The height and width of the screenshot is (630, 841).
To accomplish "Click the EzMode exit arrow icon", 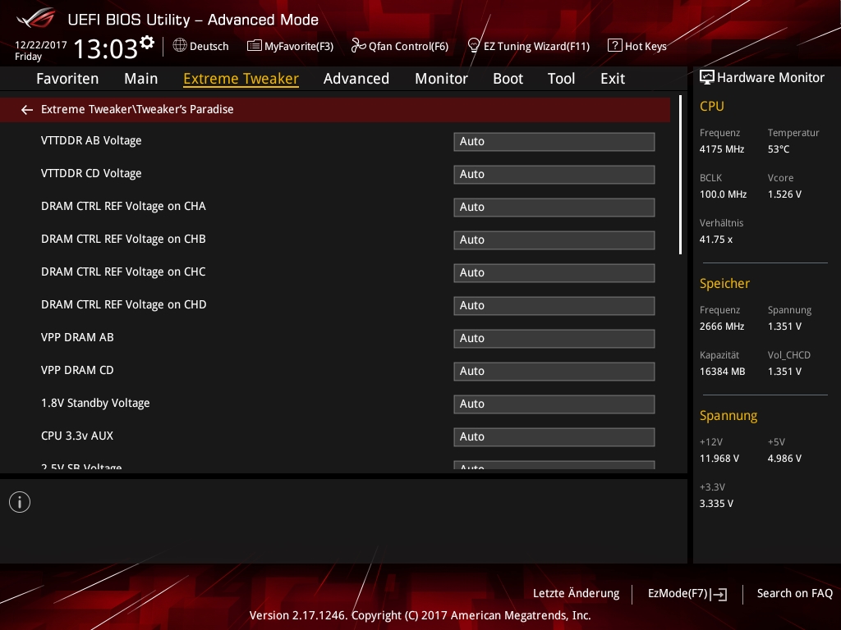I will (719, 594).
